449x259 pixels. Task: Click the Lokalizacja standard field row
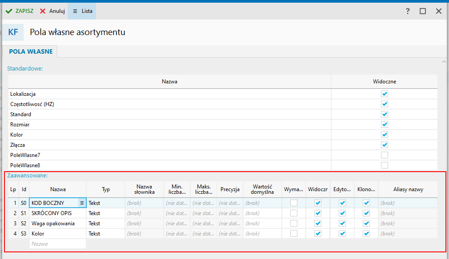223,94
